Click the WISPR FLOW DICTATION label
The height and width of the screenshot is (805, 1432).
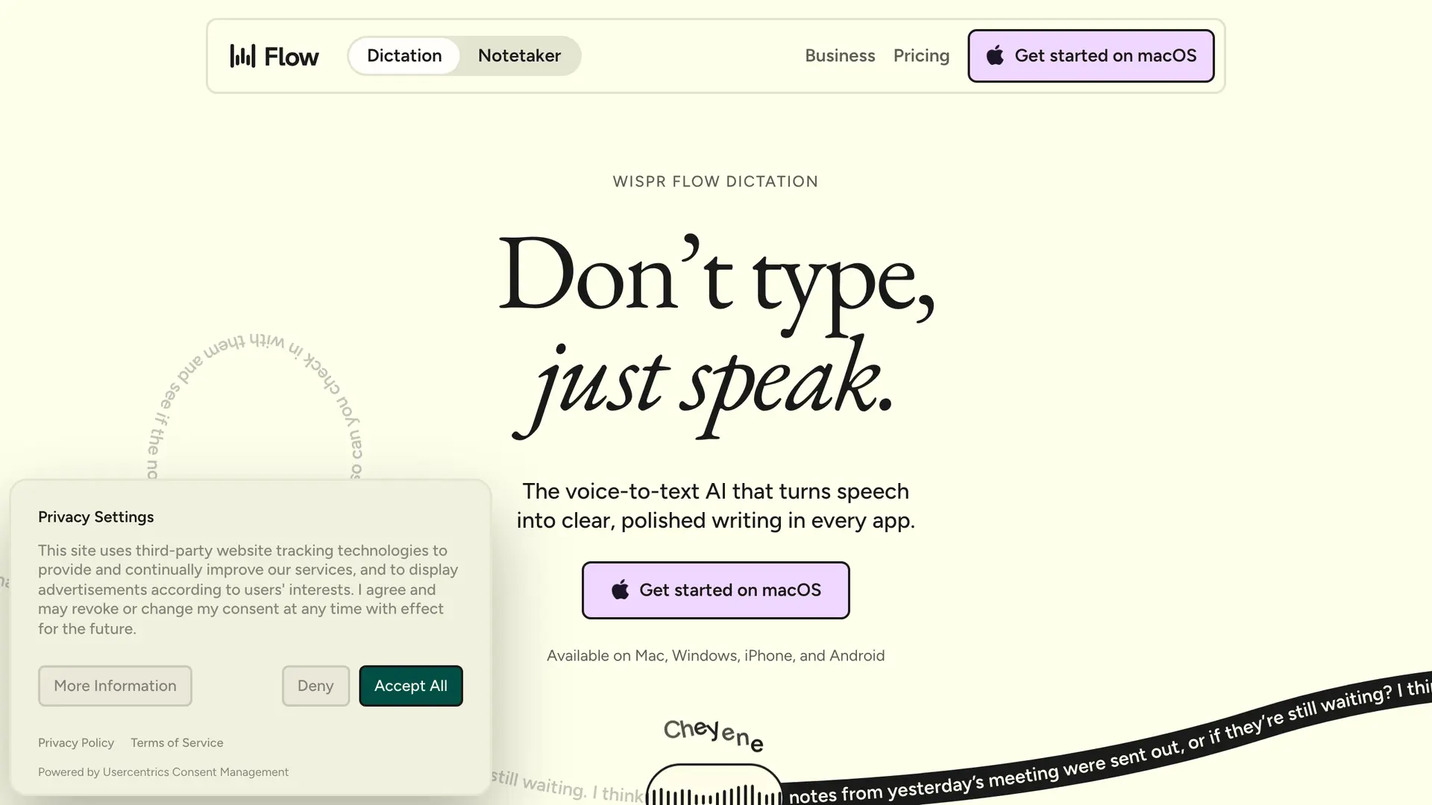click(716, 182)
